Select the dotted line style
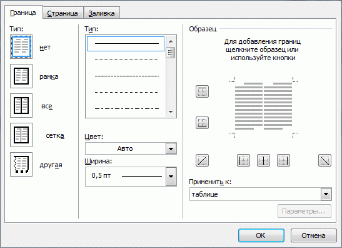 126,59
